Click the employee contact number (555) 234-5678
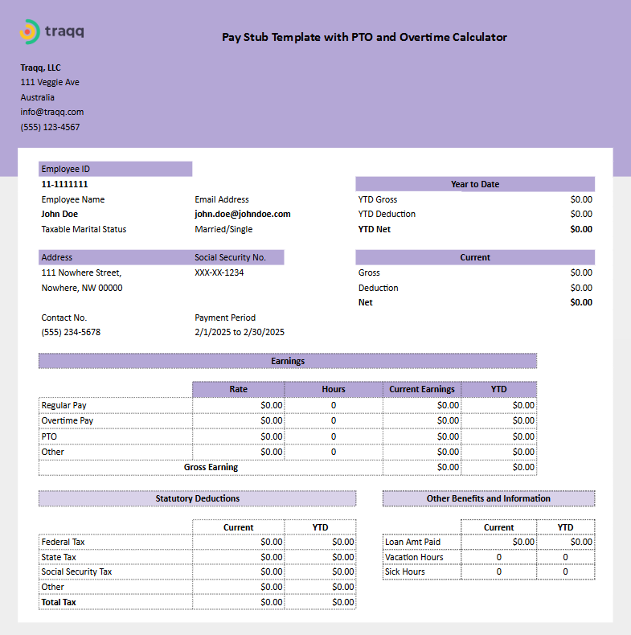The height and width of the screenshot is (635, 631). [71, 332]
